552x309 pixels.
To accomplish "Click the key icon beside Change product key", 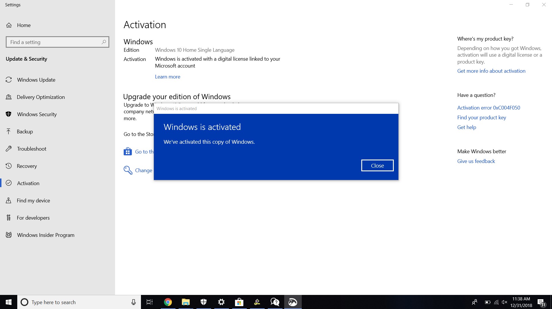I will click(128, 170).
